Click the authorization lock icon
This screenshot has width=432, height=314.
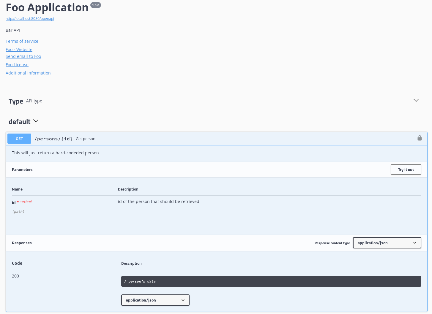point(420,138)
